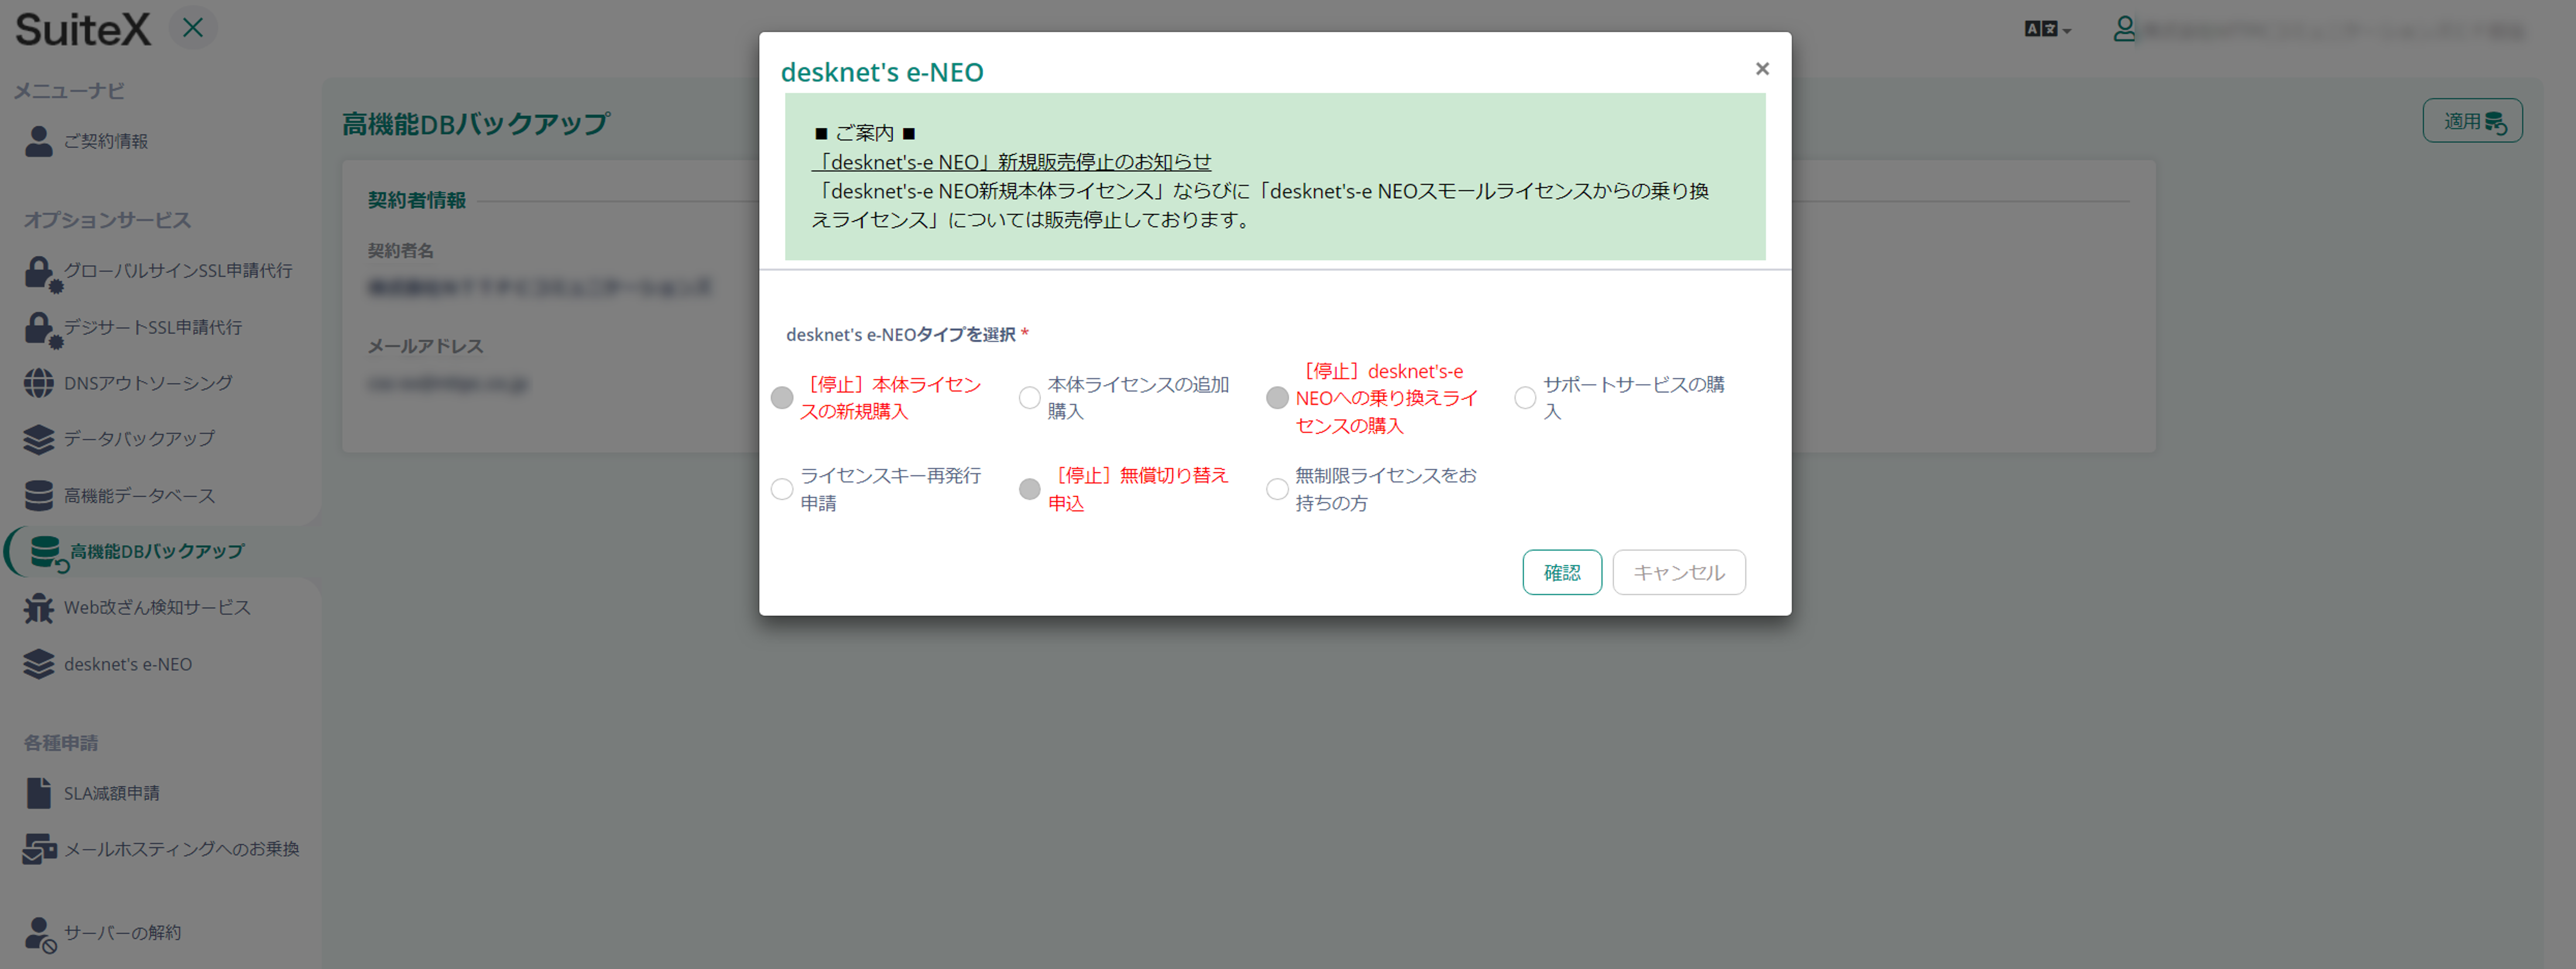
Task: Select disabled 乗り換えライセンスの購入 radio
Action: 1277,398
